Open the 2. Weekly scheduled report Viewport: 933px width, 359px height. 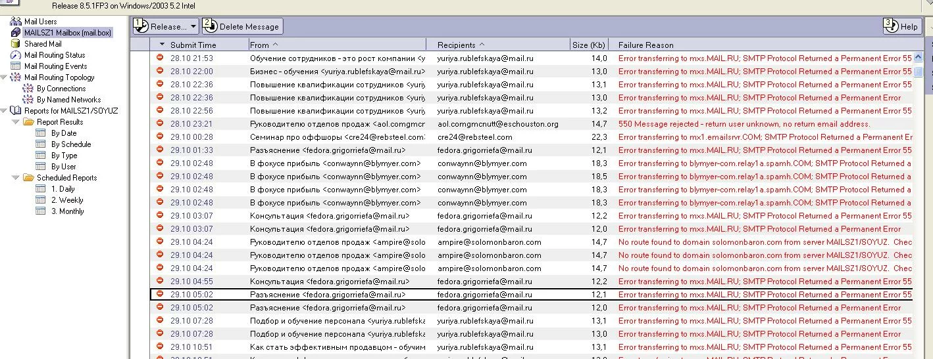coord(67,200)
